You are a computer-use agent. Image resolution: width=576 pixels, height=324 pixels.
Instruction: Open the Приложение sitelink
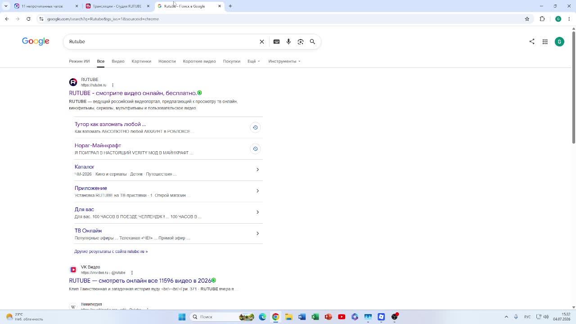click(91, 188)
